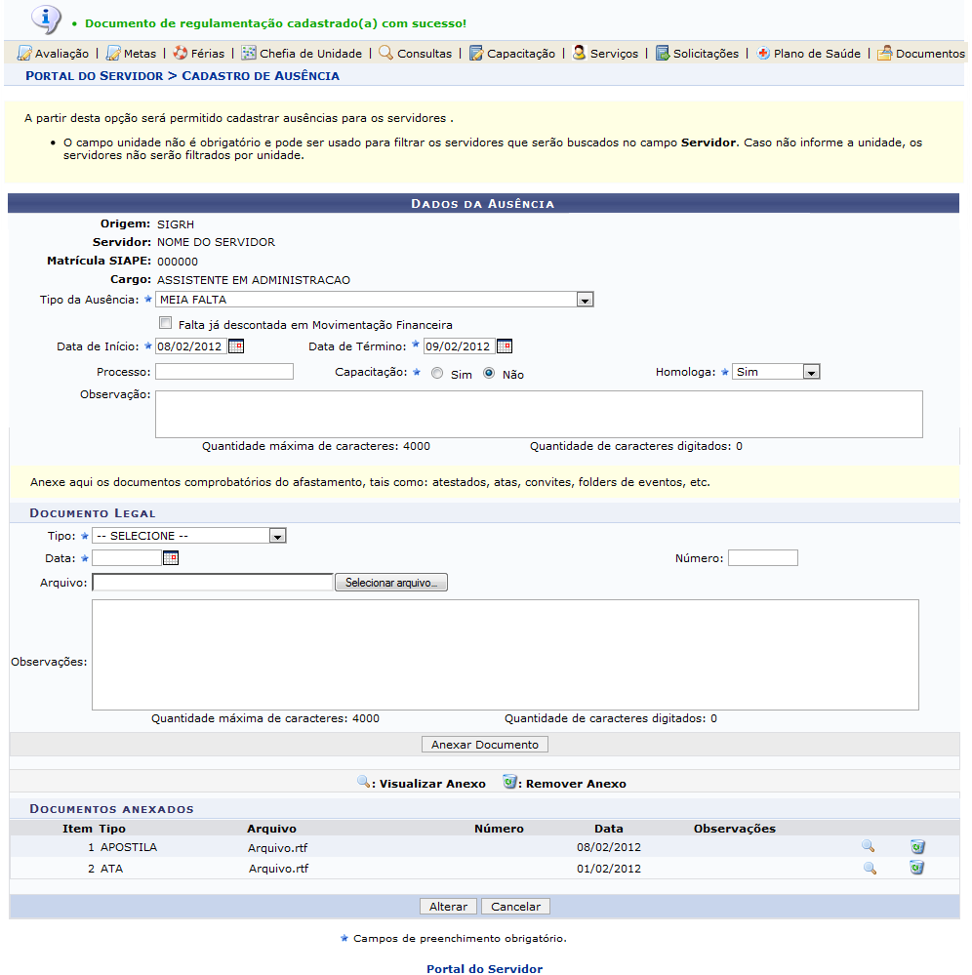View the ATA attachment with magnifier icon
972x975 pixels.
click(869, 868)
